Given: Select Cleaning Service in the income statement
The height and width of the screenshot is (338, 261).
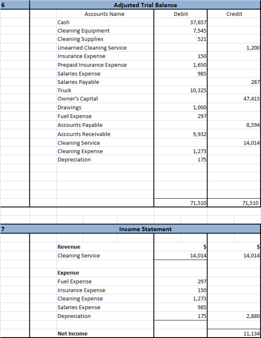Looking at the screenshot, I should pyautogui.click(x=105, y=255).
